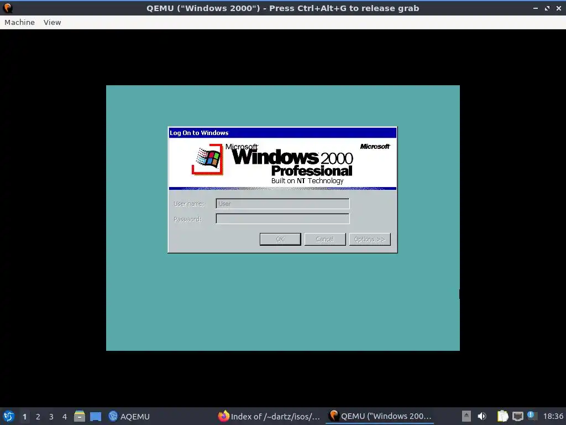Click the network connection tray icon
The height and width of the screenshot is (425, 566).
(517, 416)
